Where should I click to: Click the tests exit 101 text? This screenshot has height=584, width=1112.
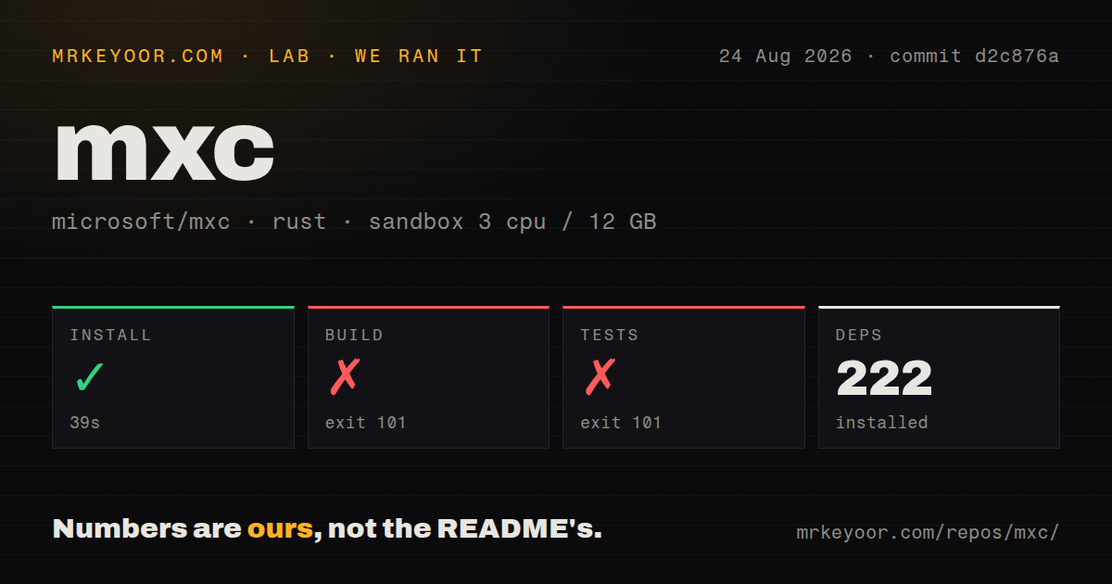pyautogui.click(x=621, y=423)
